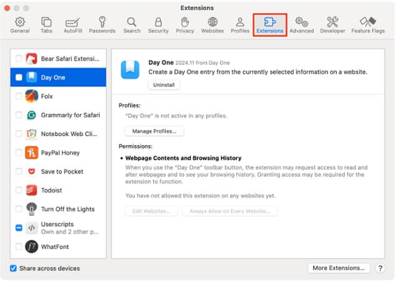Click the Uninstall button for Day One
The width and height of the screenshot is (396, 281).
(x=164, y=85)
